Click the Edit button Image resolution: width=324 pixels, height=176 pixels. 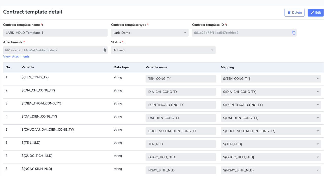tap(315, 12)
